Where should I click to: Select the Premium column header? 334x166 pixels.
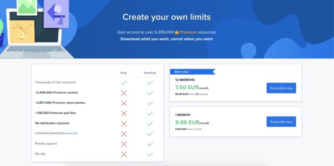click(x=150, y=73)
